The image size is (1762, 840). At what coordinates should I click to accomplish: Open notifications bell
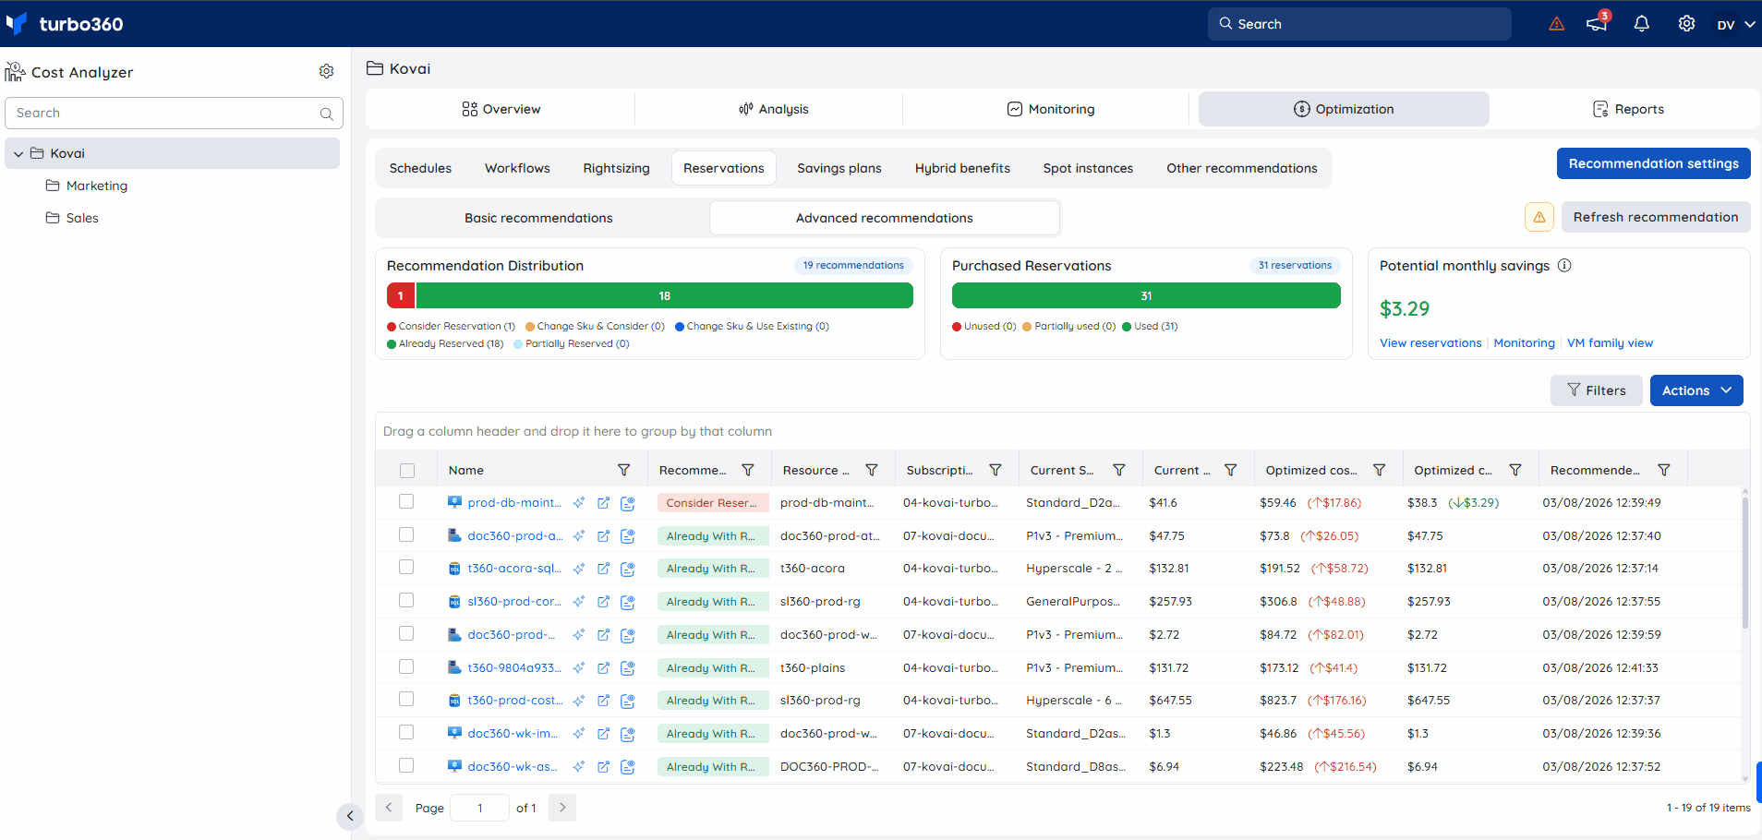[1642, 24]
